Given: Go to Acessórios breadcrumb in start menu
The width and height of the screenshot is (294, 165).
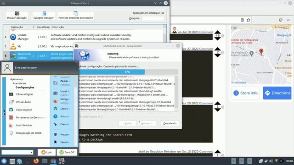Looking at the screenshot, I should click(19, 83).
